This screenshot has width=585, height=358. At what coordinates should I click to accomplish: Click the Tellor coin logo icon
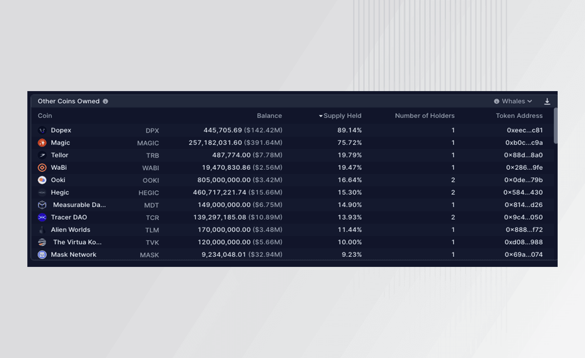pos(42,155)
